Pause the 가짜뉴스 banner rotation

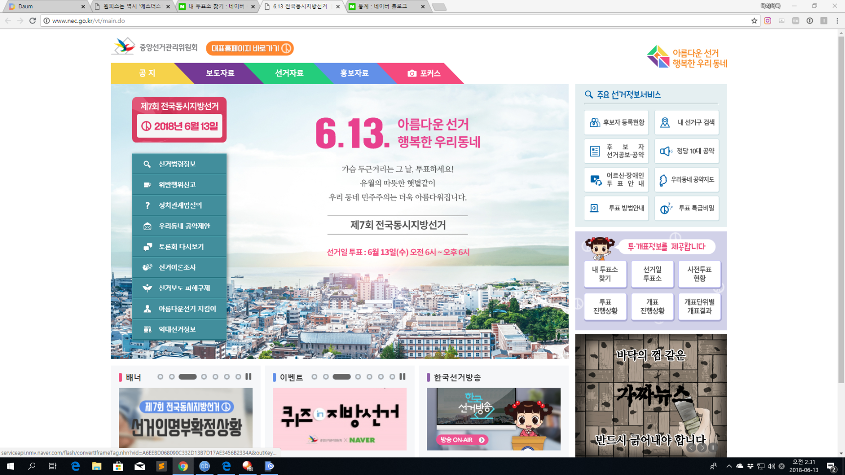point(713,448)
